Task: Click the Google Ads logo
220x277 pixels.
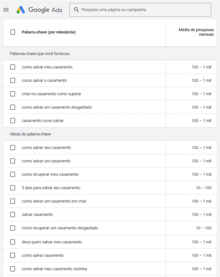Action: 39,10
